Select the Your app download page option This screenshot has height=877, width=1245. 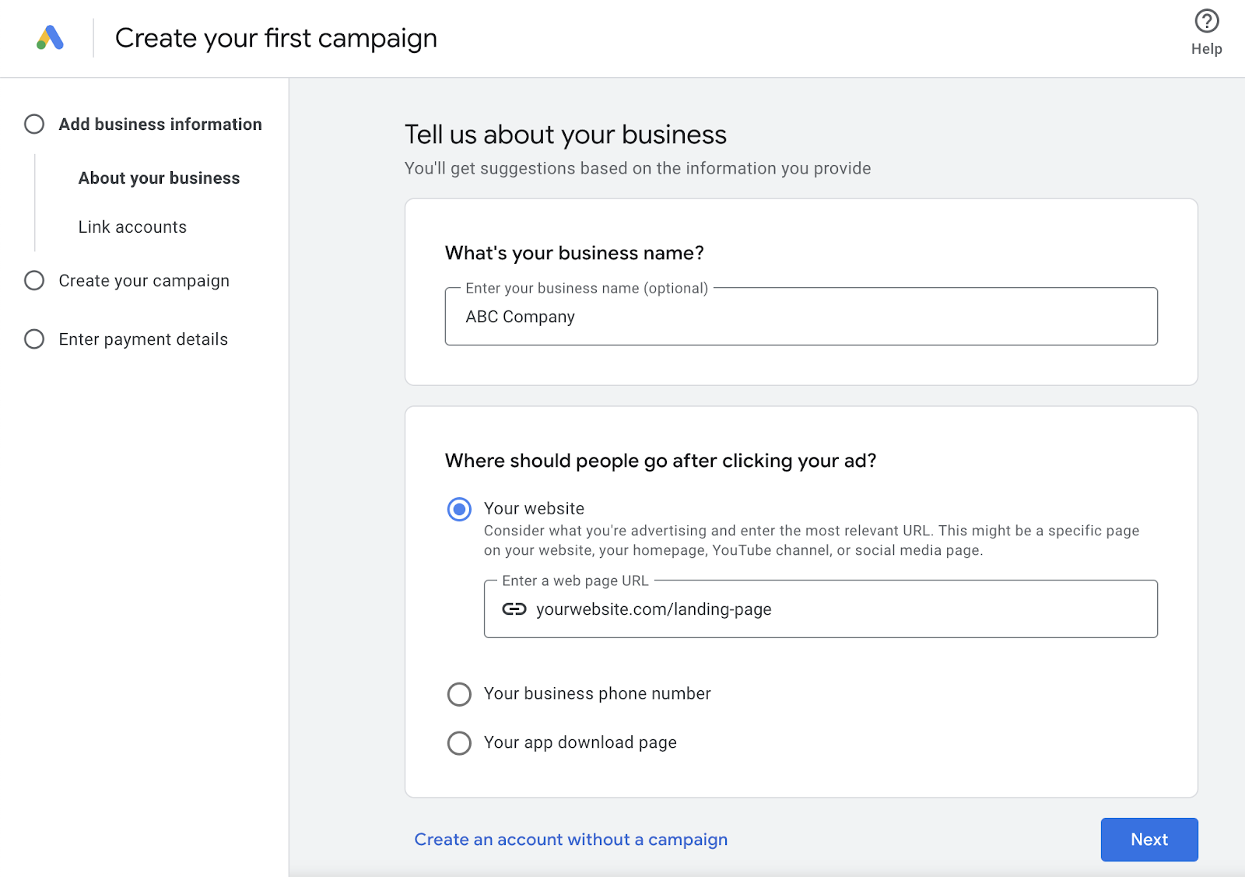coord(459,743)
